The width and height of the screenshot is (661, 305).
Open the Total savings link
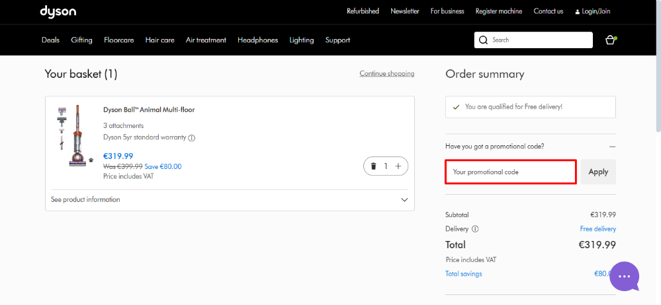463,274
